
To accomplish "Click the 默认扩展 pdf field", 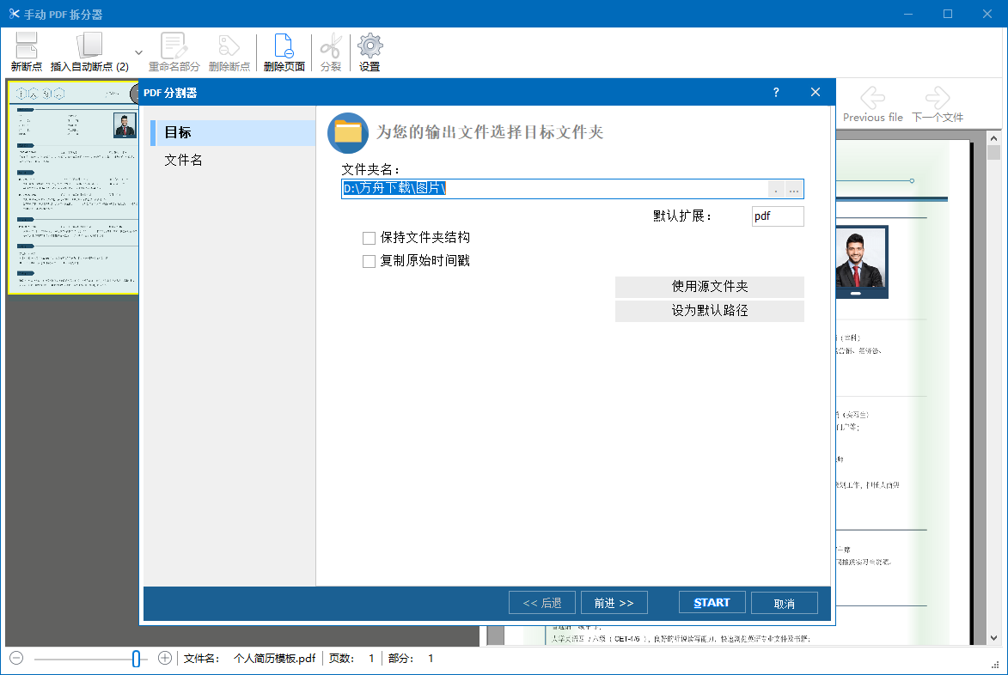I will 777,216.
